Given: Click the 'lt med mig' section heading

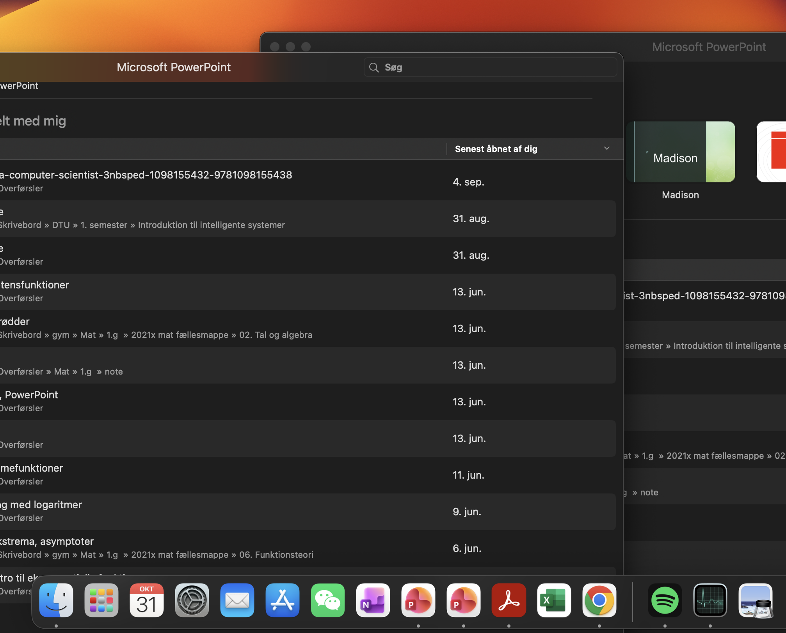Looking at the screenshot, I should (33, 121).
